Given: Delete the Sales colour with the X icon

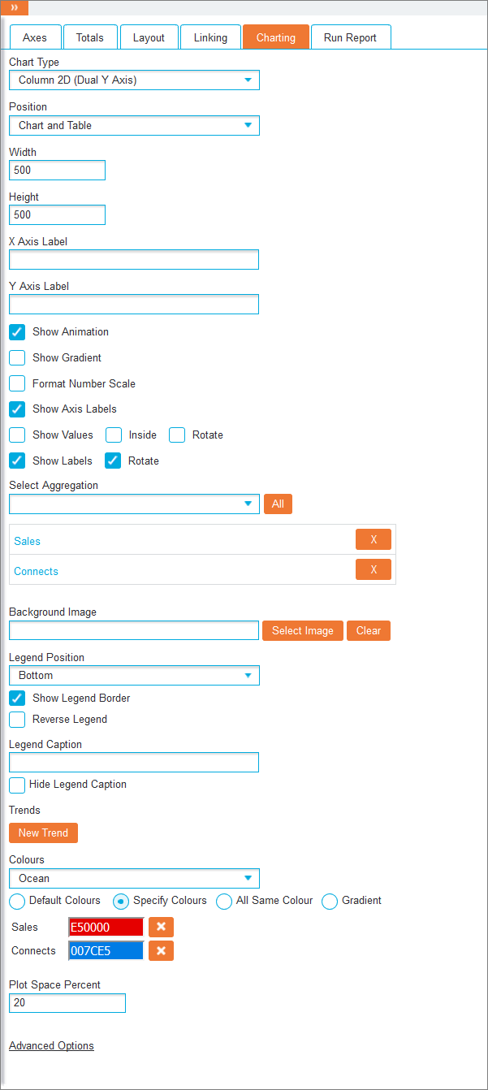Looking at the screenshot, I should coord(161,927).
